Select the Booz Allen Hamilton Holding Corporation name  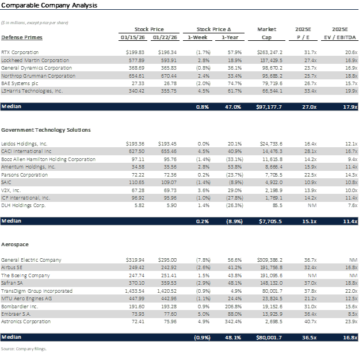coord(48,158)
